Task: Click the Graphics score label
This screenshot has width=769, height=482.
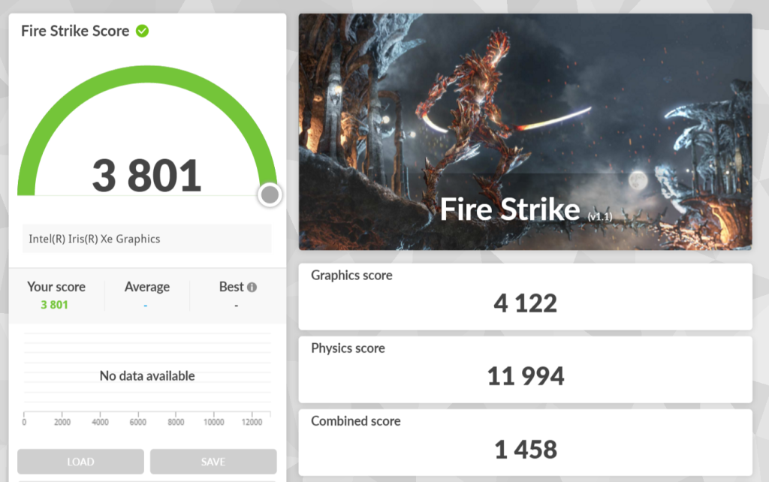Action: click(351, 276)
